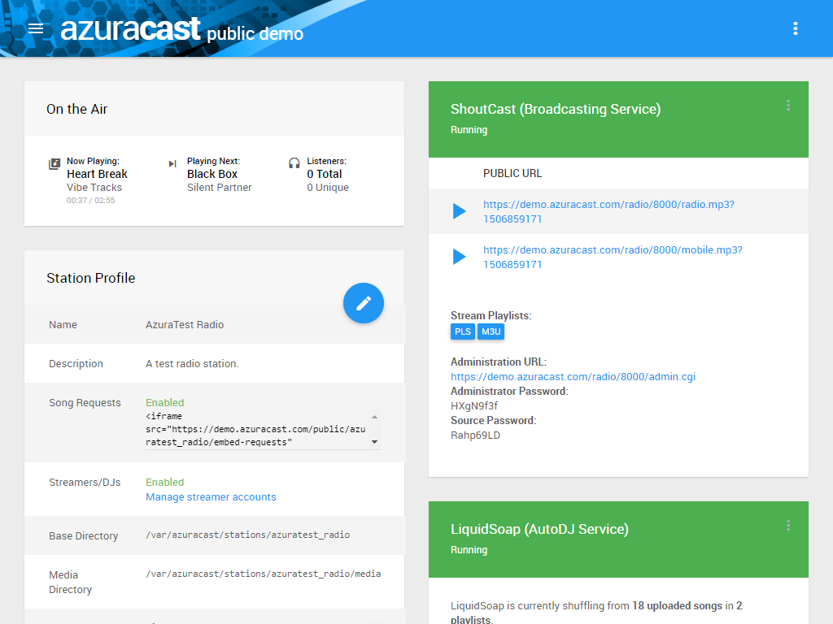Image resolution: width=833 pixels, height=624 pixels.
Task: Download the PLS stream playlist
Action: click(x=462, y=331)
